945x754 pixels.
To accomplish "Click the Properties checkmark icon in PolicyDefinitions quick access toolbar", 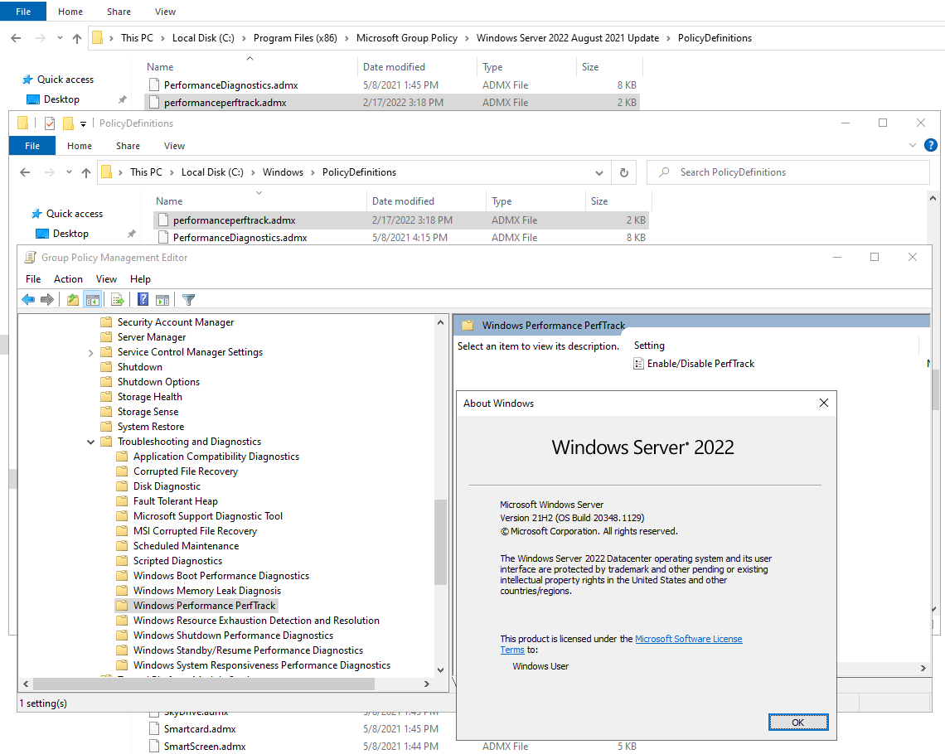I will coord(50,123).
